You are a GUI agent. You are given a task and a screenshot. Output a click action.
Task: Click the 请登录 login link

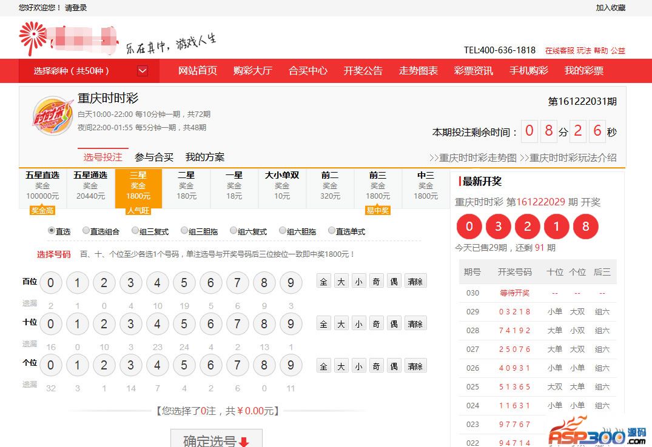76,7
